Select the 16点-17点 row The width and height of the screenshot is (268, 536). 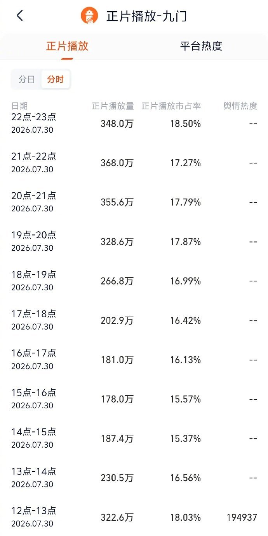[x=134, y=360]
